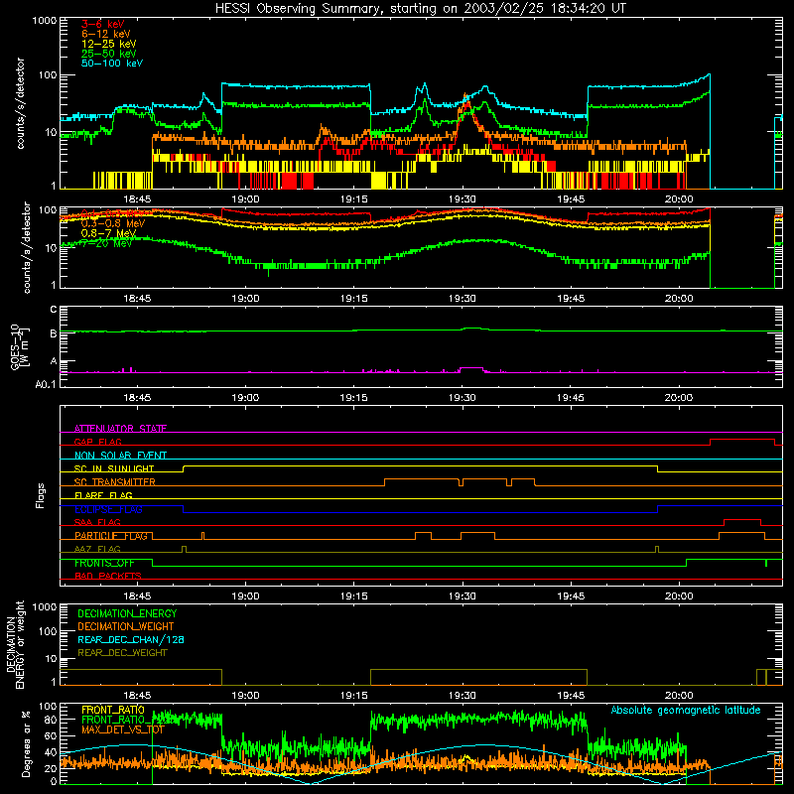This screenshot has width=794, height=794.
Task: Click the 1000 tick on the top count-rate plot
Action: [x=45, y=21]
